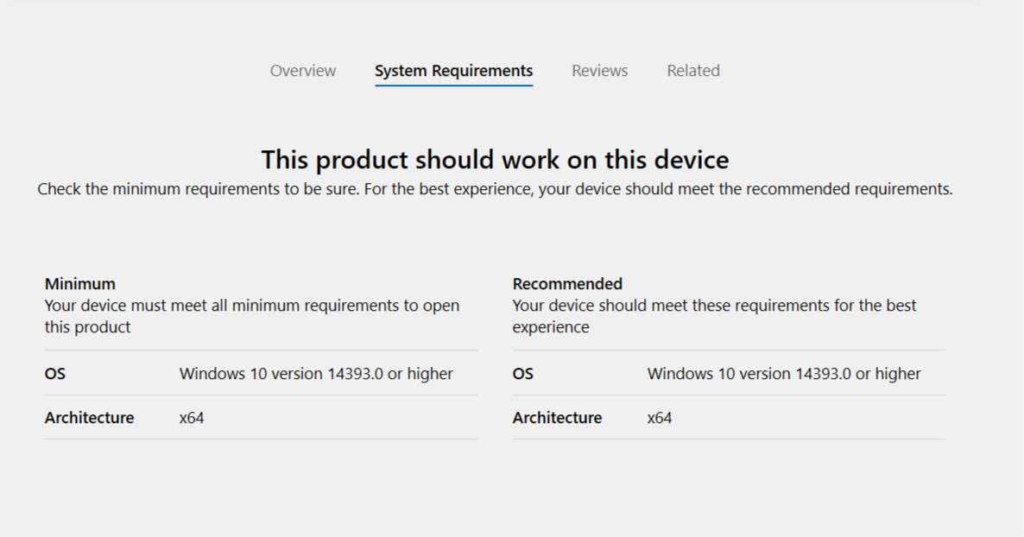Open the Reviews tab
1024x537 pixels.
pyautogui.click(x=599, y=71)
